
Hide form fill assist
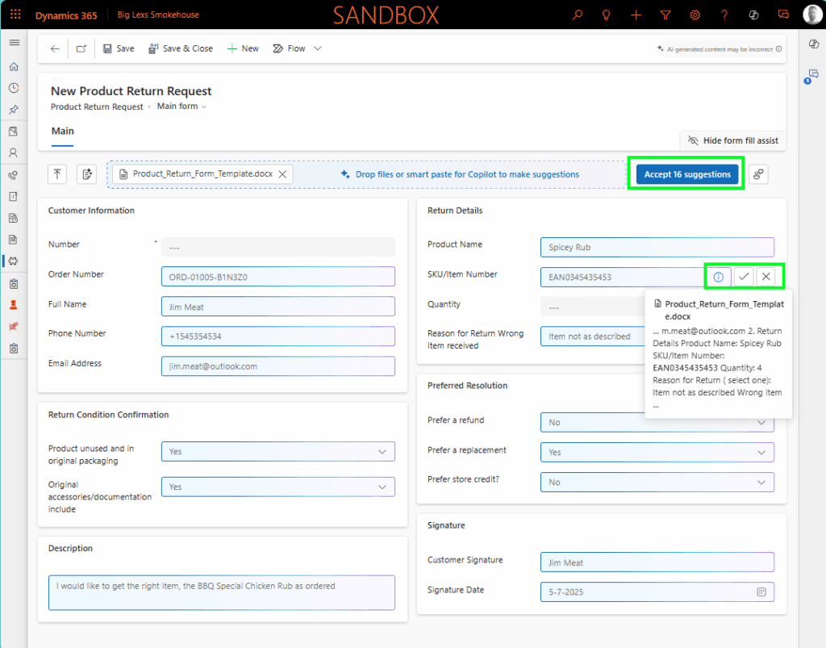pyautogui.click(x=732, y=140)
